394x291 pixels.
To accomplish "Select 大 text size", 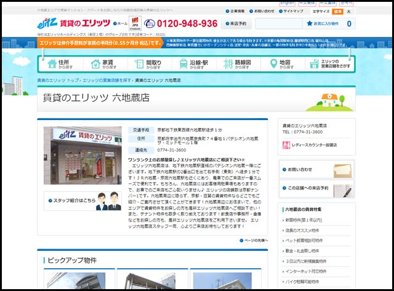I will pyautogui.click(x=348, y=12).
